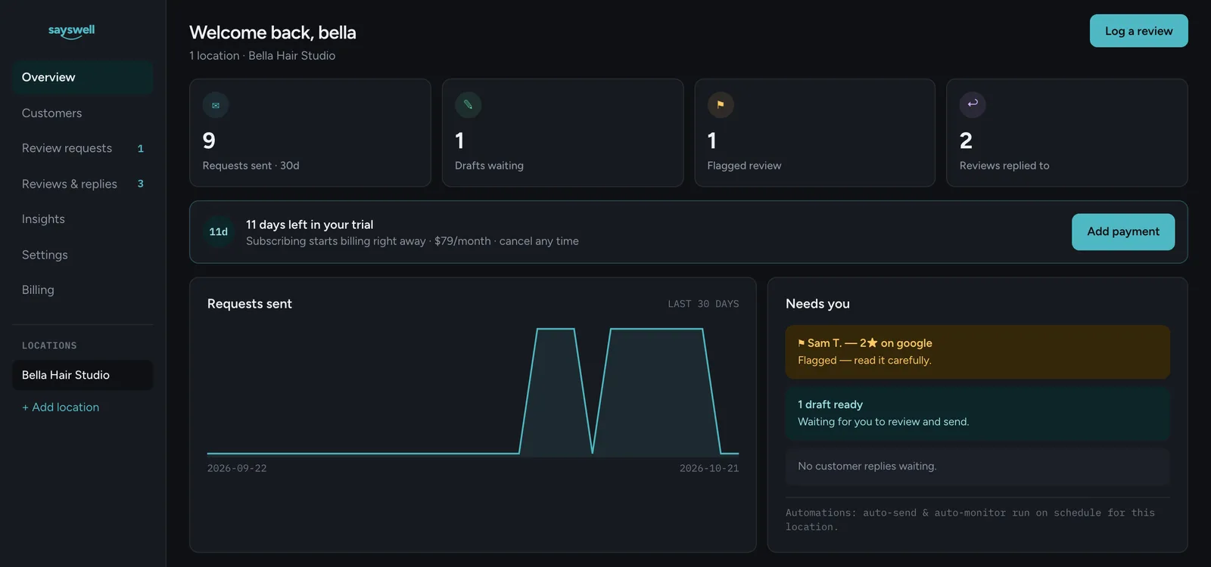
Task: Click the Reviews replied to label
Action: (x=1004, y=166)
